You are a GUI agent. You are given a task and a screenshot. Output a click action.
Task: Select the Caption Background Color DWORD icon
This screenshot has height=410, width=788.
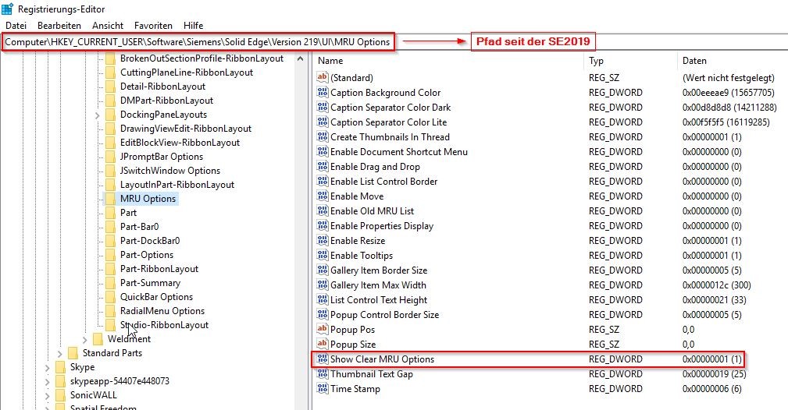click(322, 92)
